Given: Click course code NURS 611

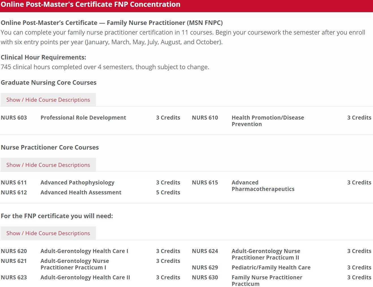Looking at the screenshot, I should click(x=14, y=182).
